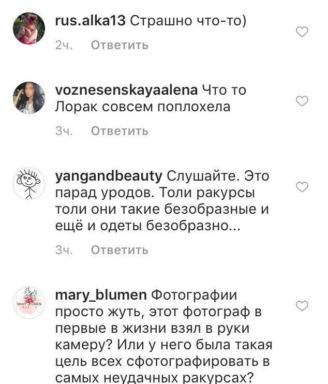This screenshot has width=328, height=384.
Task: Select 3ч. timestamp under voznesenskayaalena comment
Action: pyautogui.click(x=64, y=131)
